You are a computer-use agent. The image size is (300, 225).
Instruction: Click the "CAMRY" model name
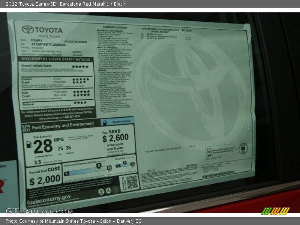[x=37, y=40]
